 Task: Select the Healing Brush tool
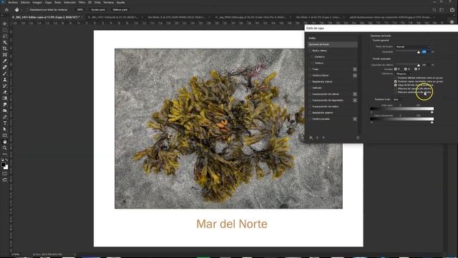(5, 67)
